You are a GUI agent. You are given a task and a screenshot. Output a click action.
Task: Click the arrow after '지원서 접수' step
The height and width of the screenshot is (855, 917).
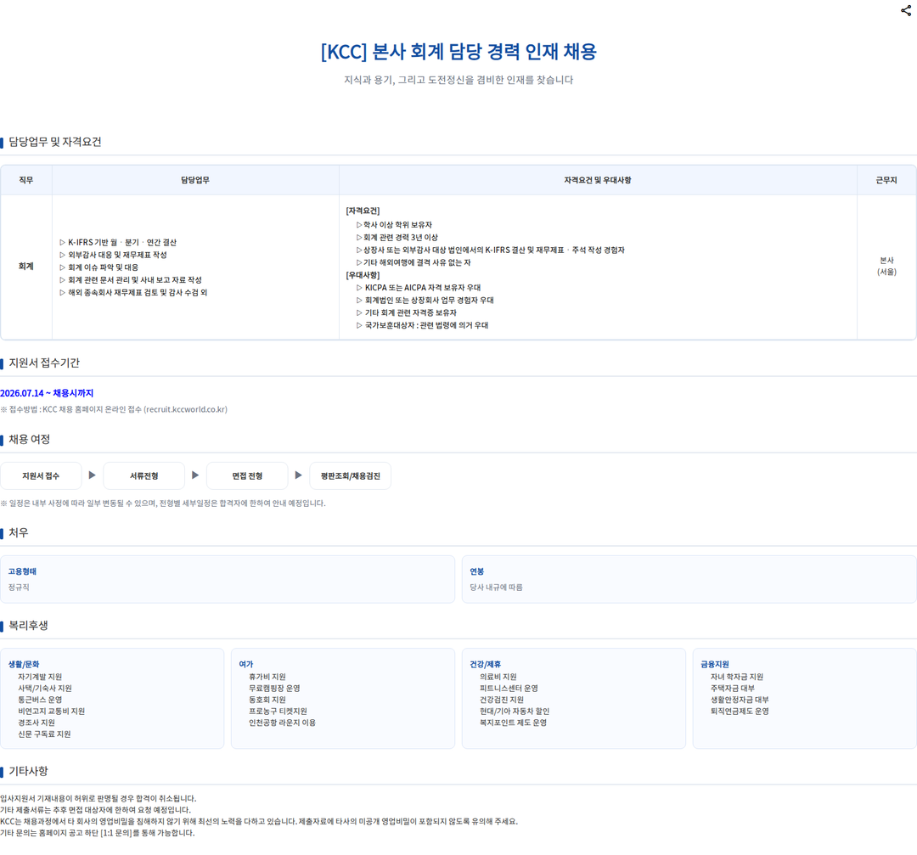(x=92, y=475)
